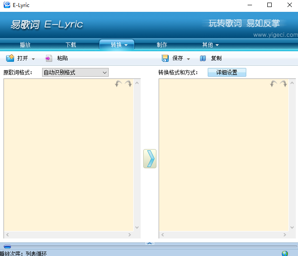Click the 播放次序: 列表循环 status text
This screenshot has width=298, height=256.
tap(23, 253)
